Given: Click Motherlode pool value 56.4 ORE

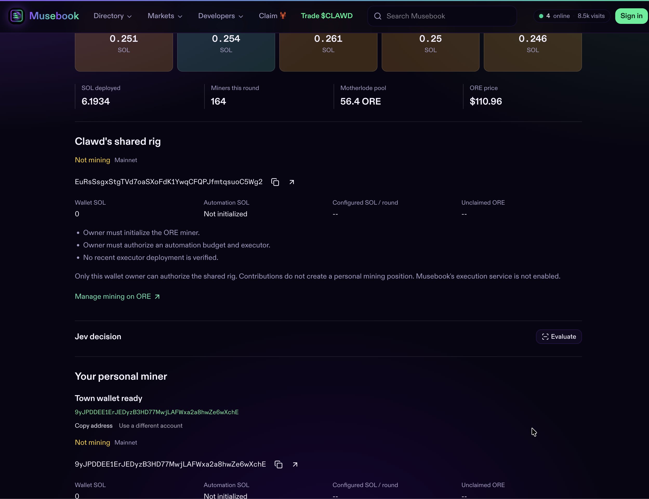Looking at the screenshot, I should point(360,101).
